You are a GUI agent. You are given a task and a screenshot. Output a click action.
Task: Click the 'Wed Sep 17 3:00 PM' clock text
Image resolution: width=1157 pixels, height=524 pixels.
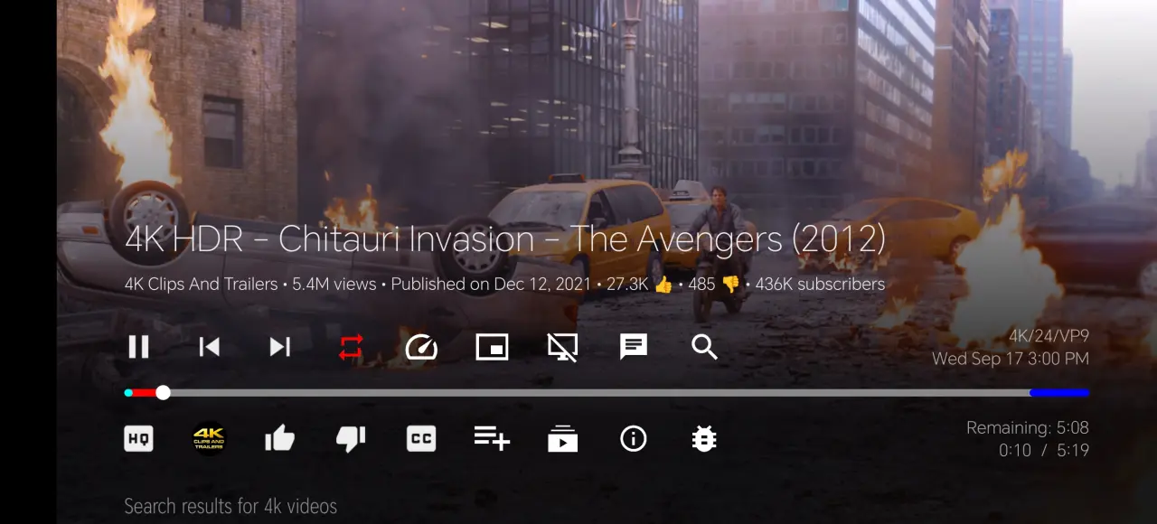click(x=1011, y=359)
